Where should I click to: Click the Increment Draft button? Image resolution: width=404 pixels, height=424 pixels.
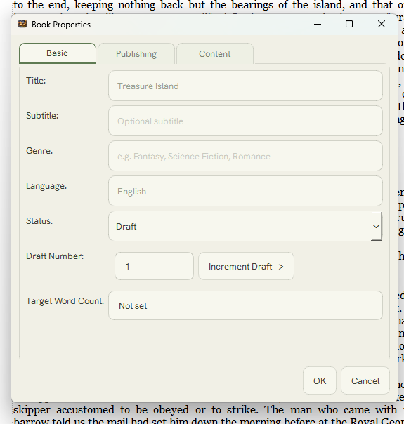pos(246,266)
